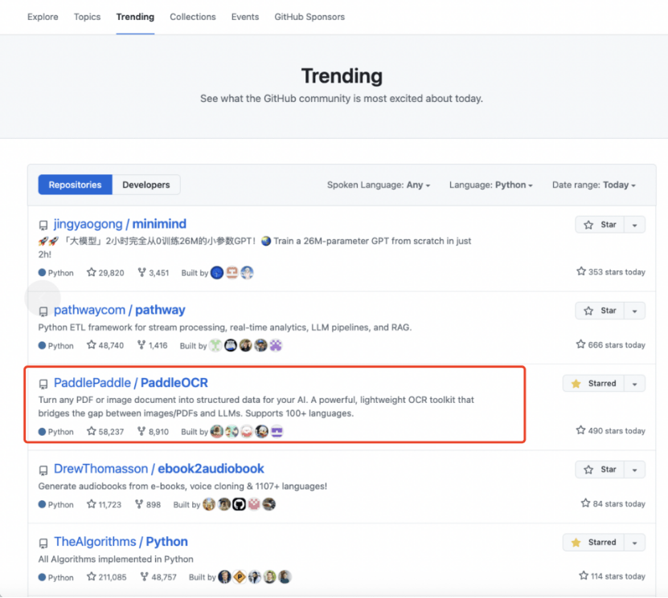Open the Explore tab
This screenshot has height=598, width=668.
coord(43,17)
